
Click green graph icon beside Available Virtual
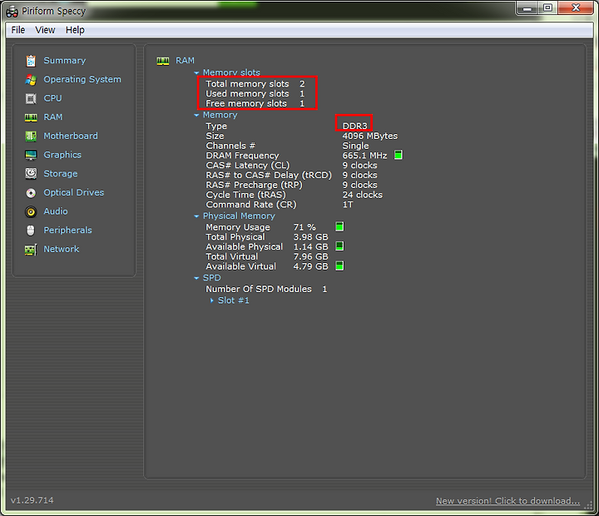coord(339,265)
